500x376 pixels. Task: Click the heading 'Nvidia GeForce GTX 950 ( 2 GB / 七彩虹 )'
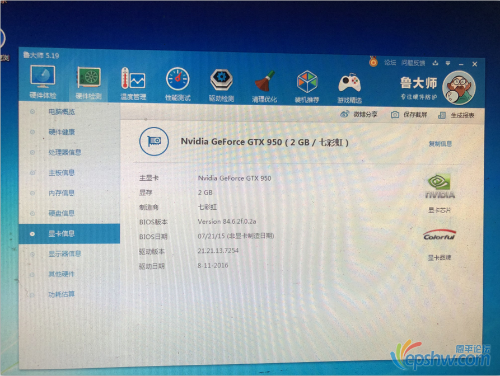264,142
